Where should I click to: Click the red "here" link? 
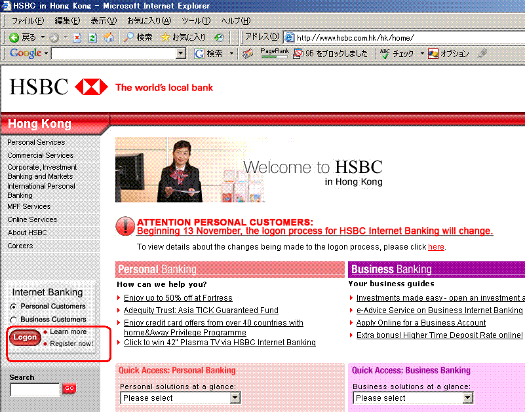point(436,247)
